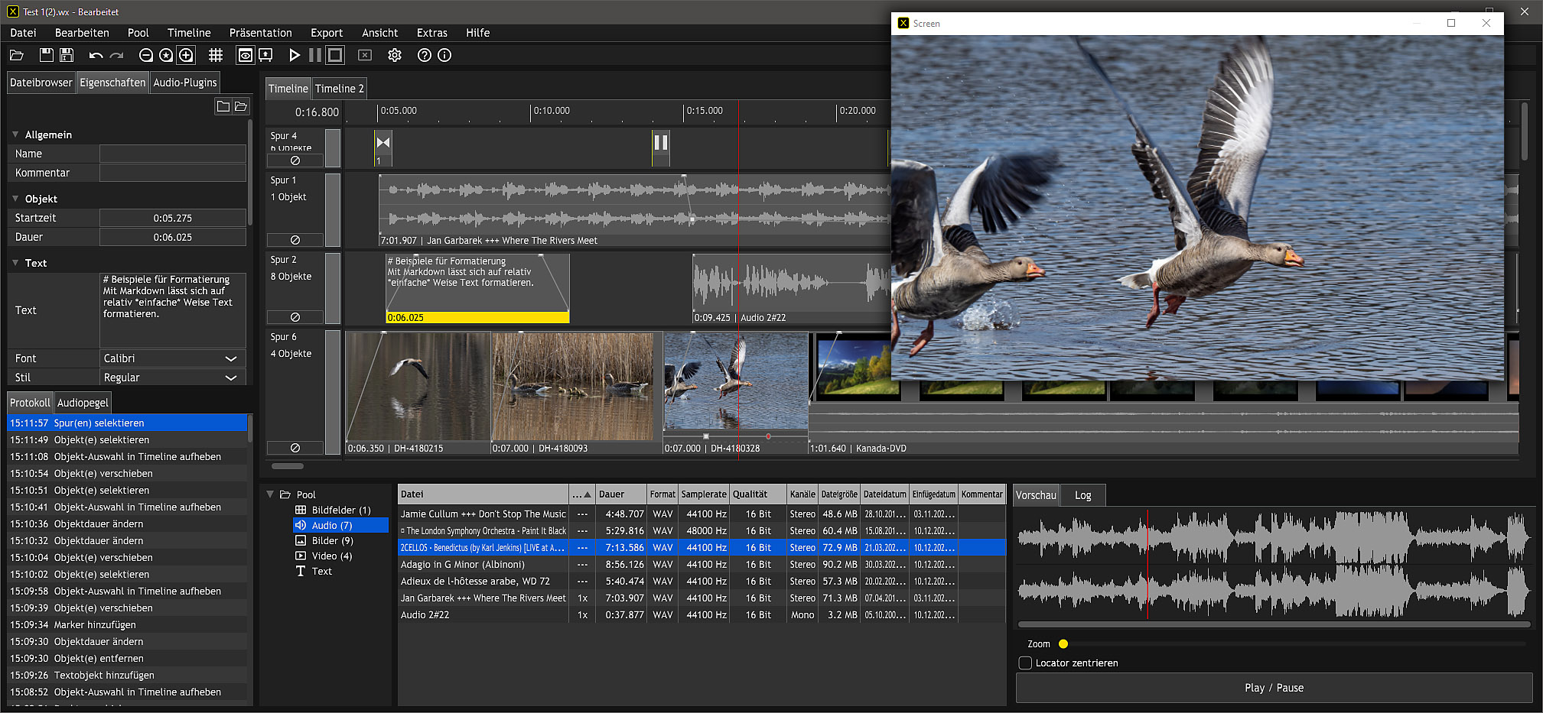Image resolution: width=1543 pixels, height=713 pixels.
Task: Switch to the Audio-Plugins tab
Action: coord(184,83)
